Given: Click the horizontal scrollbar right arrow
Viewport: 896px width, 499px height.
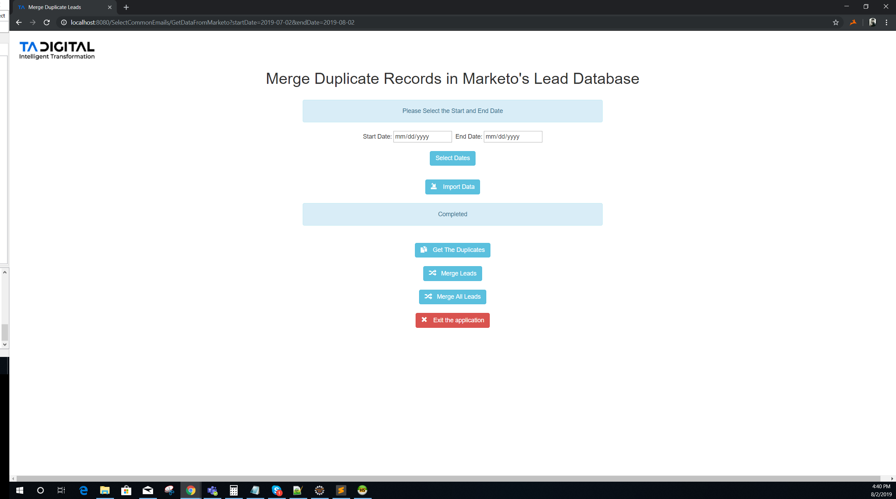Looking at the screenshot, I should pyautogui.click(x=892, y=479).
